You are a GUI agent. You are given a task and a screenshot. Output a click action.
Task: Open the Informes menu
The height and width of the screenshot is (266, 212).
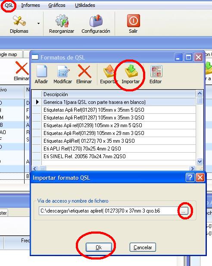pyautogui.click(x=31, y=5)
